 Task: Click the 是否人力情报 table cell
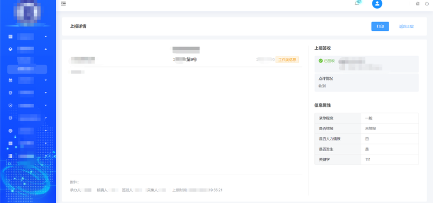[x=338, y=139]
